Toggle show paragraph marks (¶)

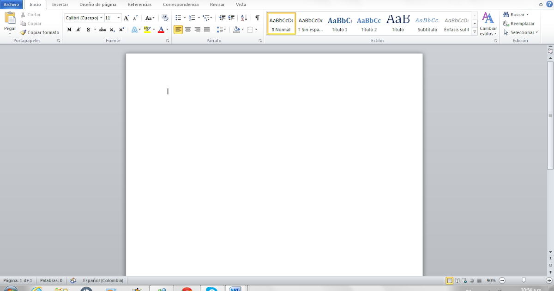click(x=257, y=18)
